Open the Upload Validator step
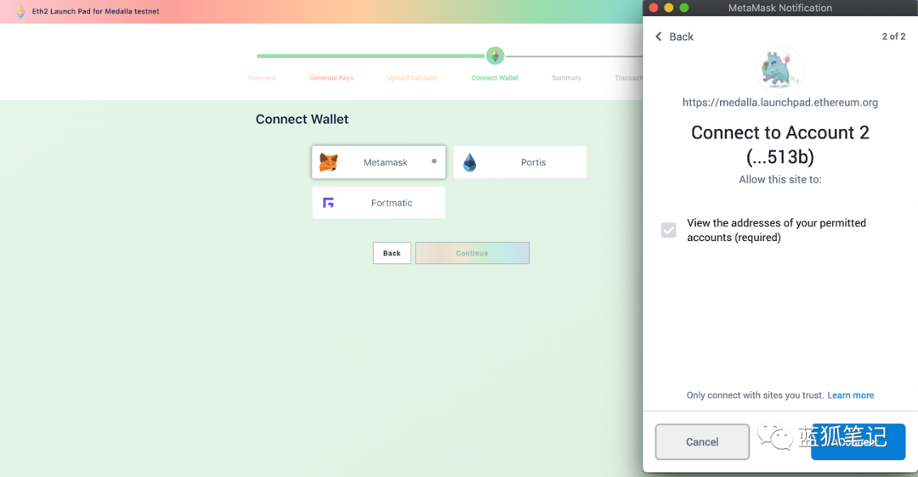Screen dimensions: 918x477 tap(412, 78)
